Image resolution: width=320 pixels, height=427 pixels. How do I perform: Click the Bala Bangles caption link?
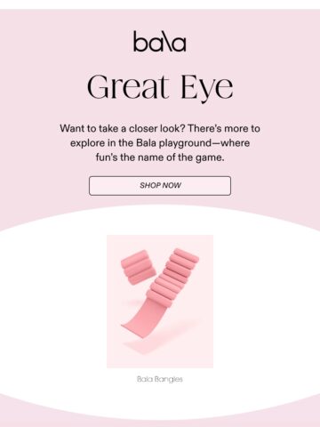tap(160, 379)
